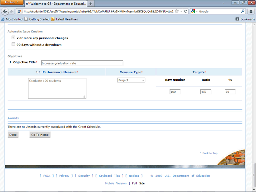
Task: Open the browser home page icon
Action: [x=251, y=12]
